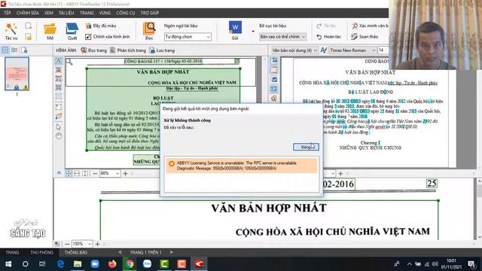This screenshot has height=271, width=482.
Task: Switch pages pane to details list view
Action: [x=14, y=50]
